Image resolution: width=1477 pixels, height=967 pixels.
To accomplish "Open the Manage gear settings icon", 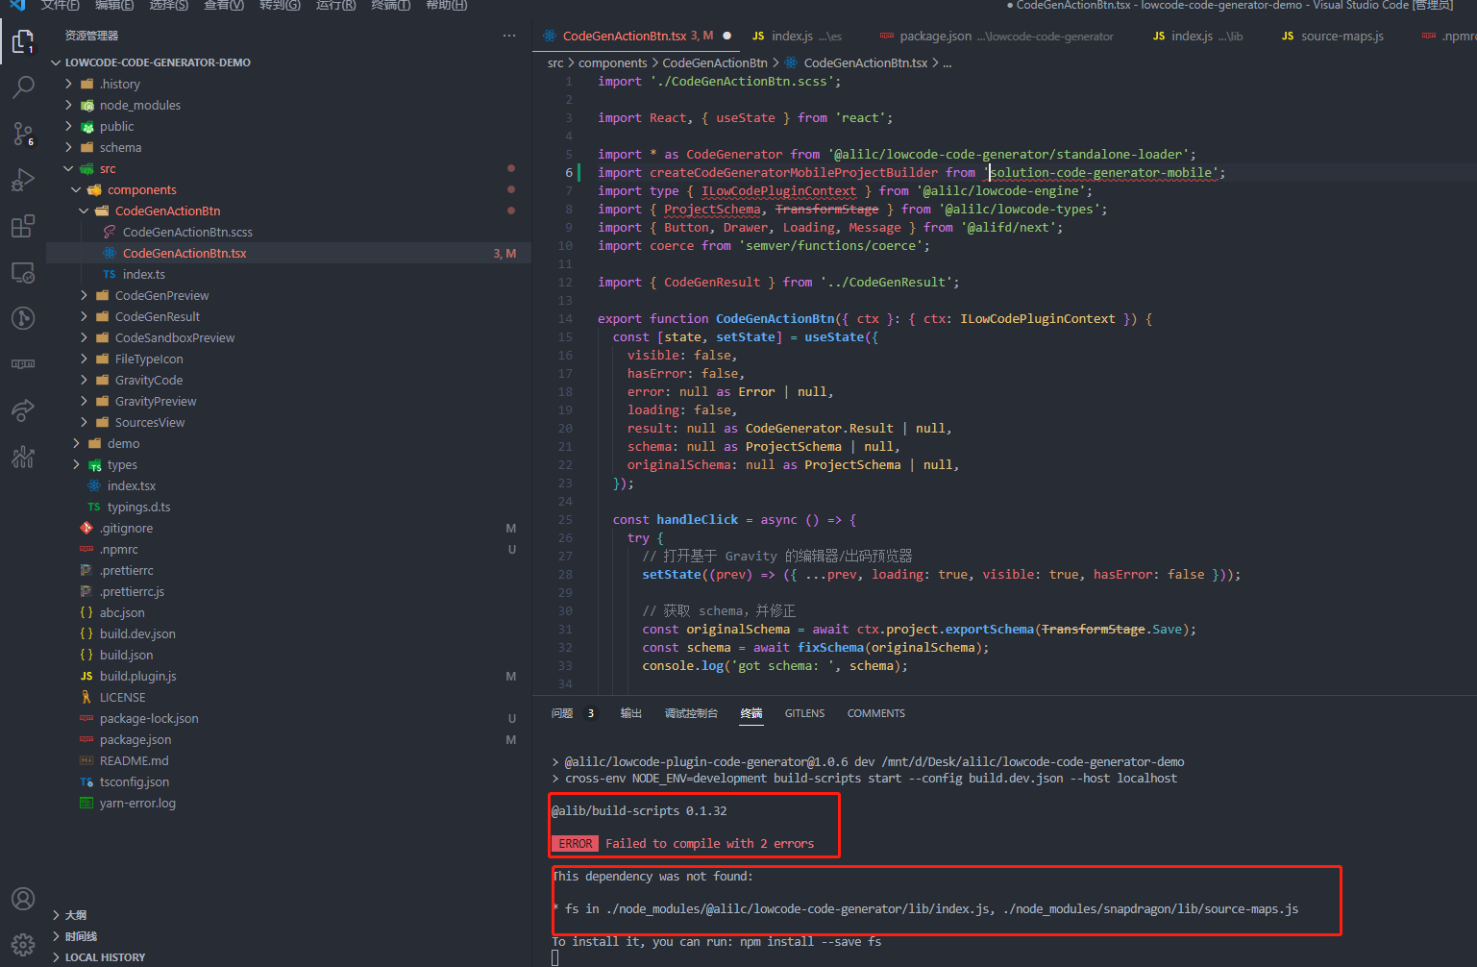I will pyautogui.click(x=23, y=944).
